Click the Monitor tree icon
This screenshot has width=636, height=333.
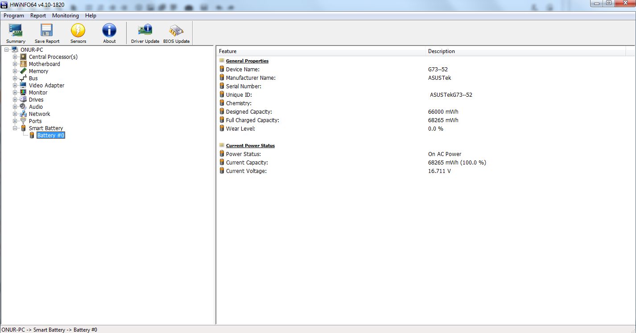point(23,92)
